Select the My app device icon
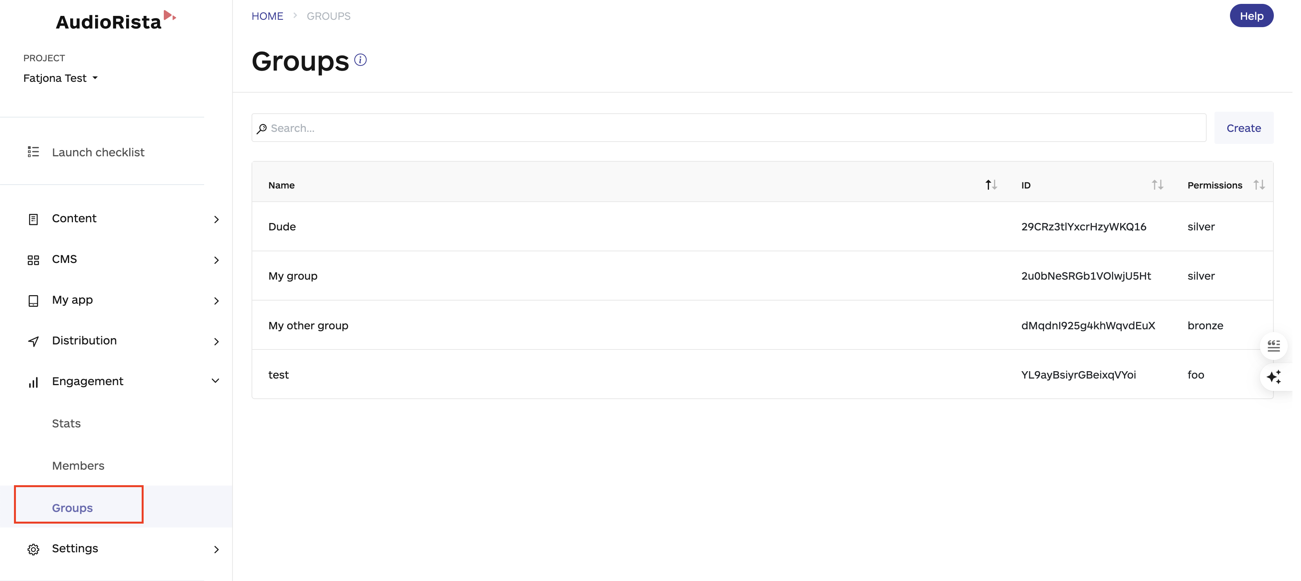Viewport: 1301px width, 581px height. click(33, 300)
